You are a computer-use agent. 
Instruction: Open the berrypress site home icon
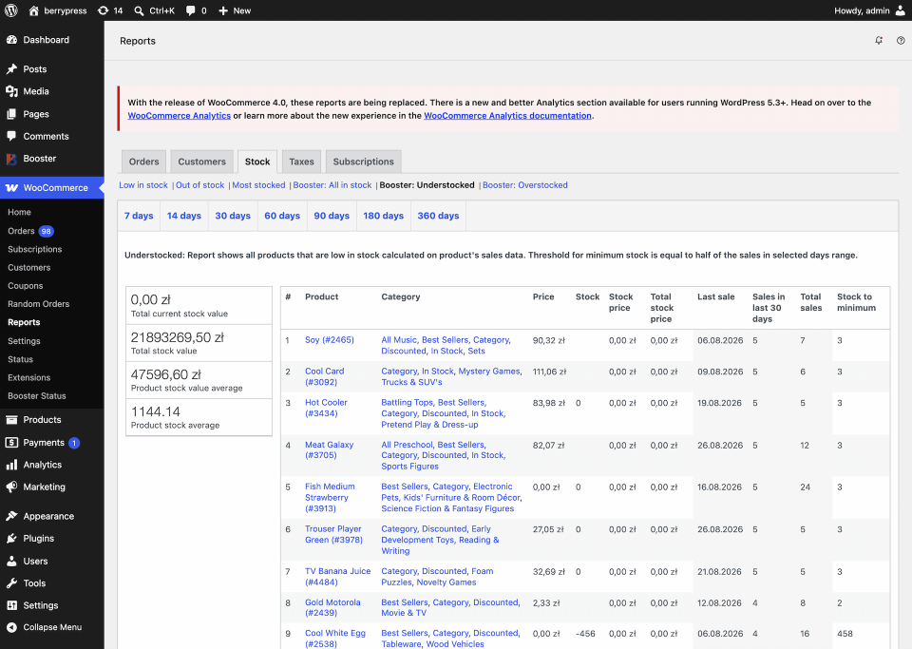coord(34,10)
